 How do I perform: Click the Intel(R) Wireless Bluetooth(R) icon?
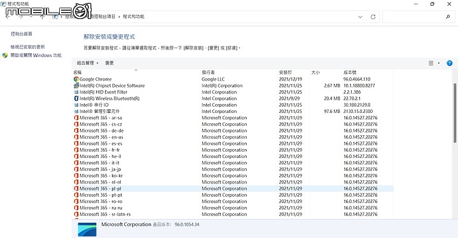tap(76, 98)
